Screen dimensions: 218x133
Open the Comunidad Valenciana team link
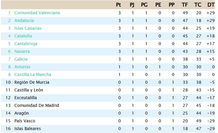(37, 13)
